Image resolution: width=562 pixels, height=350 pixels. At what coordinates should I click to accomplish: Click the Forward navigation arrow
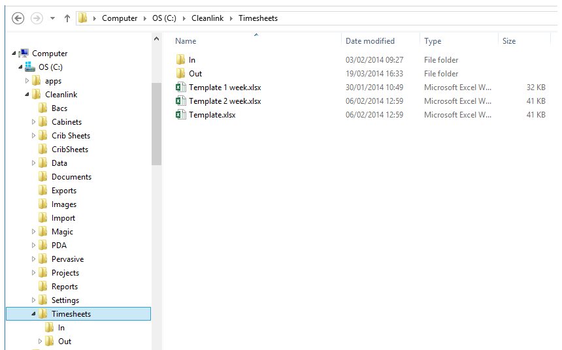(x=37, y=18)
